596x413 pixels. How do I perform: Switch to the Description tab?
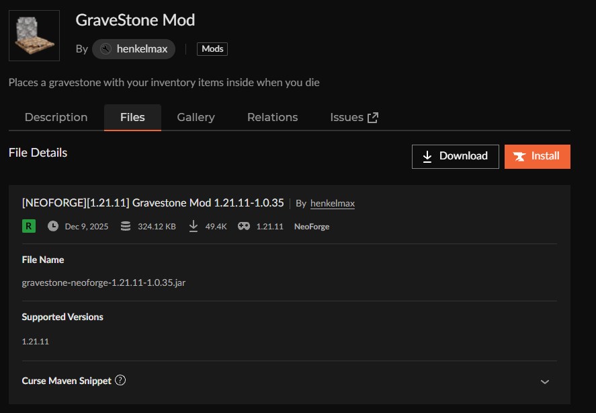[56, 117]
